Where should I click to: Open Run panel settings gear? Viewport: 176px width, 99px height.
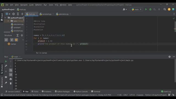pyautogui.click(x=169, y=57)
